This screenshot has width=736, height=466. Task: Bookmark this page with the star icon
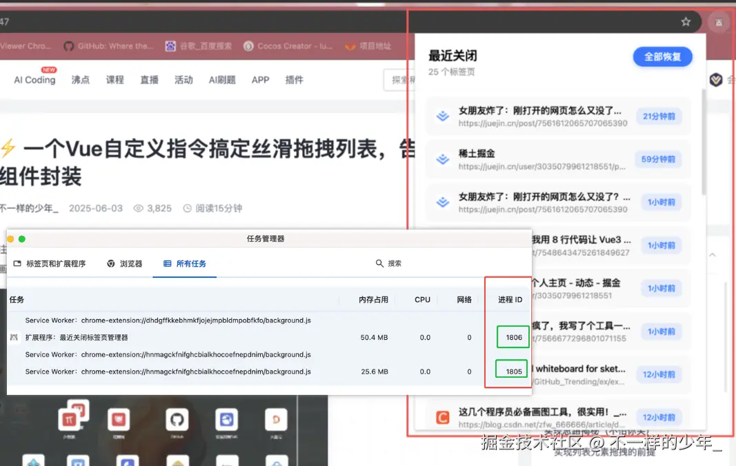pos(686,21)
